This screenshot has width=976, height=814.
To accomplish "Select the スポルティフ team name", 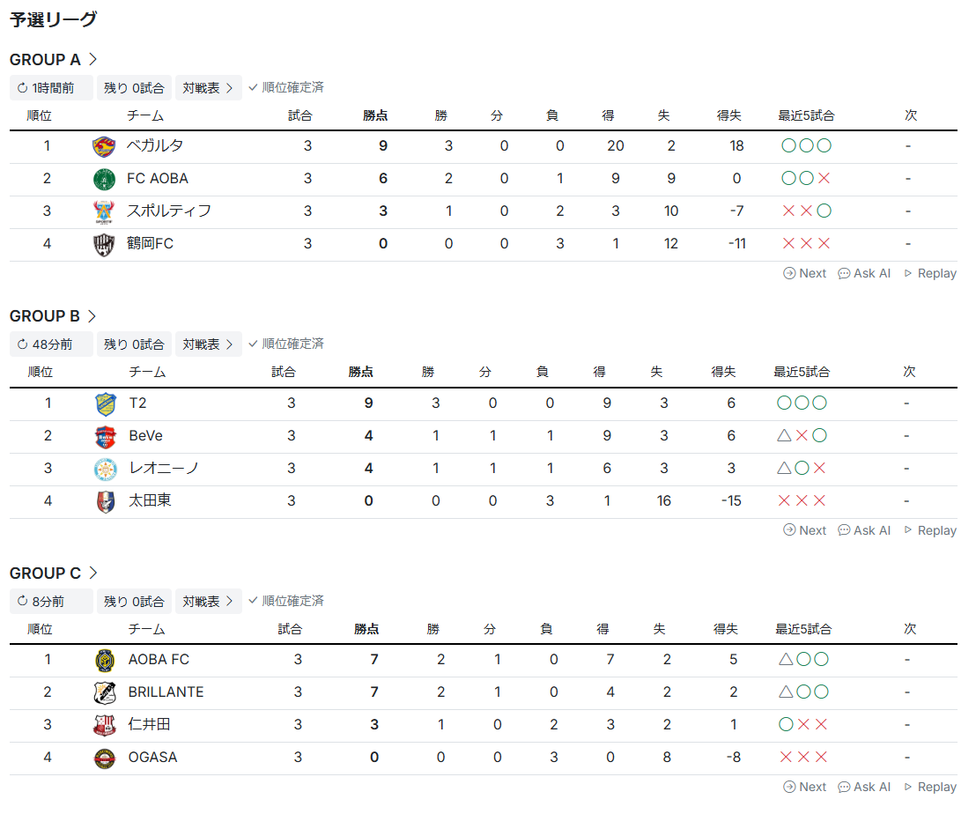I will tap(169, 211).
